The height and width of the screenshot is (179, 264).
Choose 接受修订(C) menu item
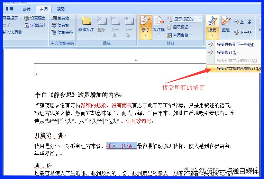pyautogui.click(x=234, y=53)
